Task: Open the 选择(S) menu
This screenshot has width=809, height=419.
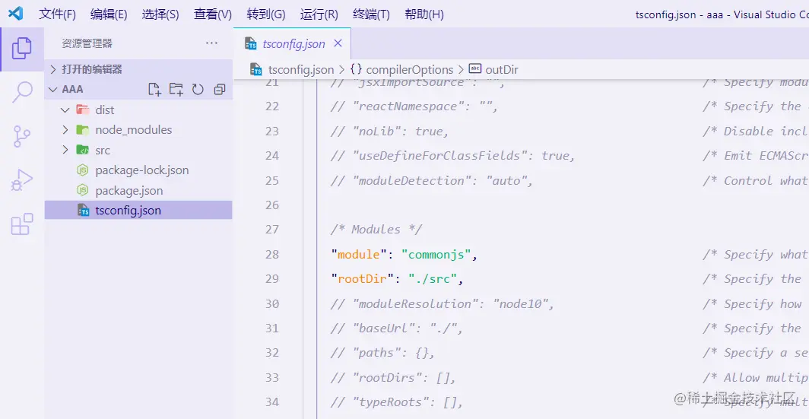Action: pos(160,14)
